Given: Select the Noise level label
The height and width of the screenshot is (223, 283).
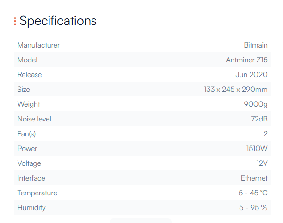Looking at the screenshot, I should (34, 119).
